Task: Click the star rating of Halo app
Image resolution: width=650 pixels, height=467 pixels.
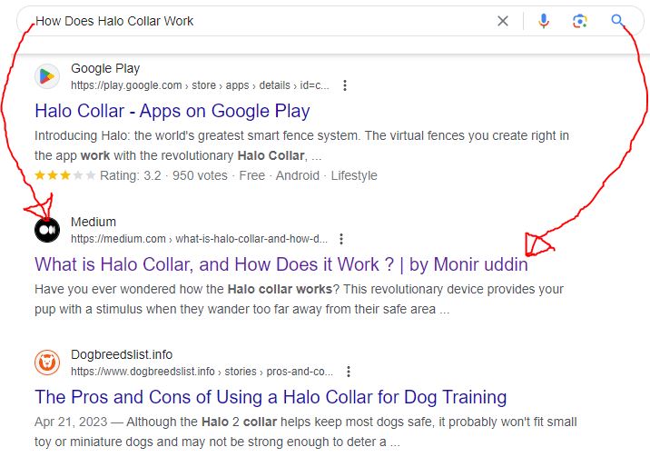Action: 64,175
